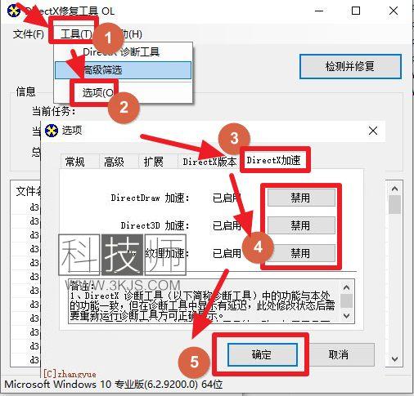Click the Direct3D 加速 label
The image size is (414, 396).
[155, 225]
